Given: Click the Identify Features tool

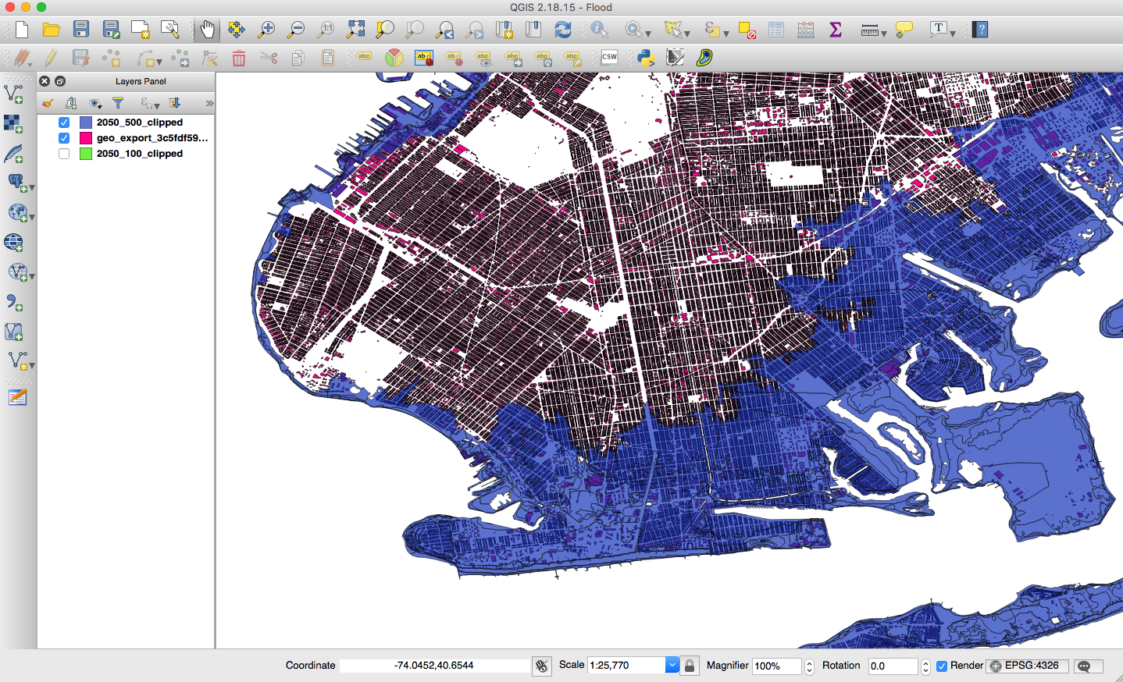Looking at the screenshot, I should click(x=599, y=30).
